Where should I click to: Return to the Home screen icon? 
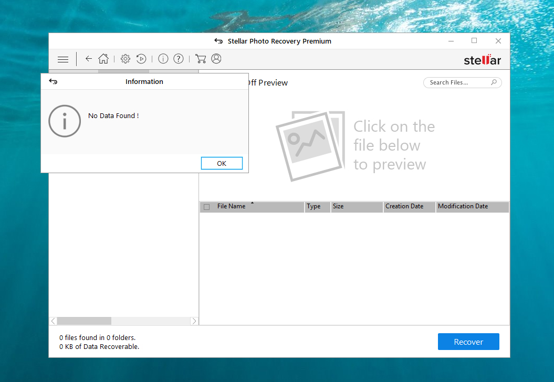tap(103, 59)
